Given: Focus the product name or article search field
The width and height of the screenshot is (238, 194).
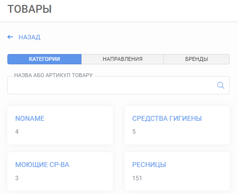Looking at the screenshot, I should (118, 85).
